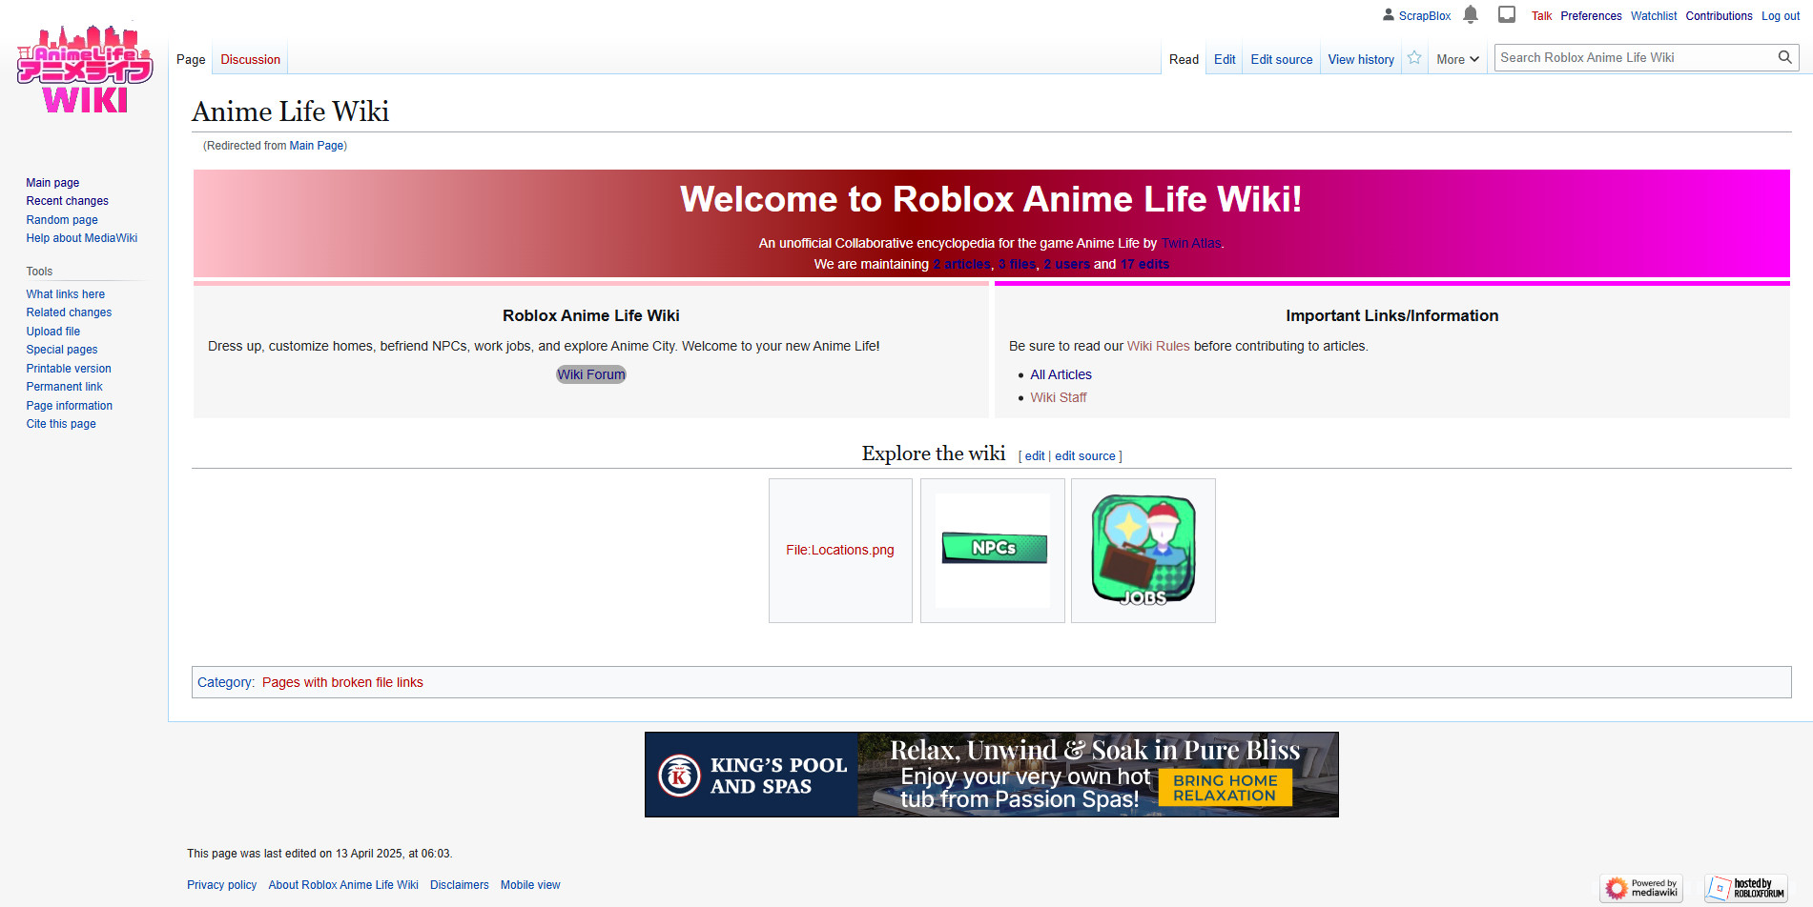
Task: Open the Watchlist link
Action: [1654, 16]
